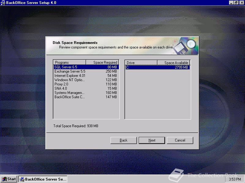The image size is (245, 183).
Task: Open the Start menu
Action: pos(9,179)
